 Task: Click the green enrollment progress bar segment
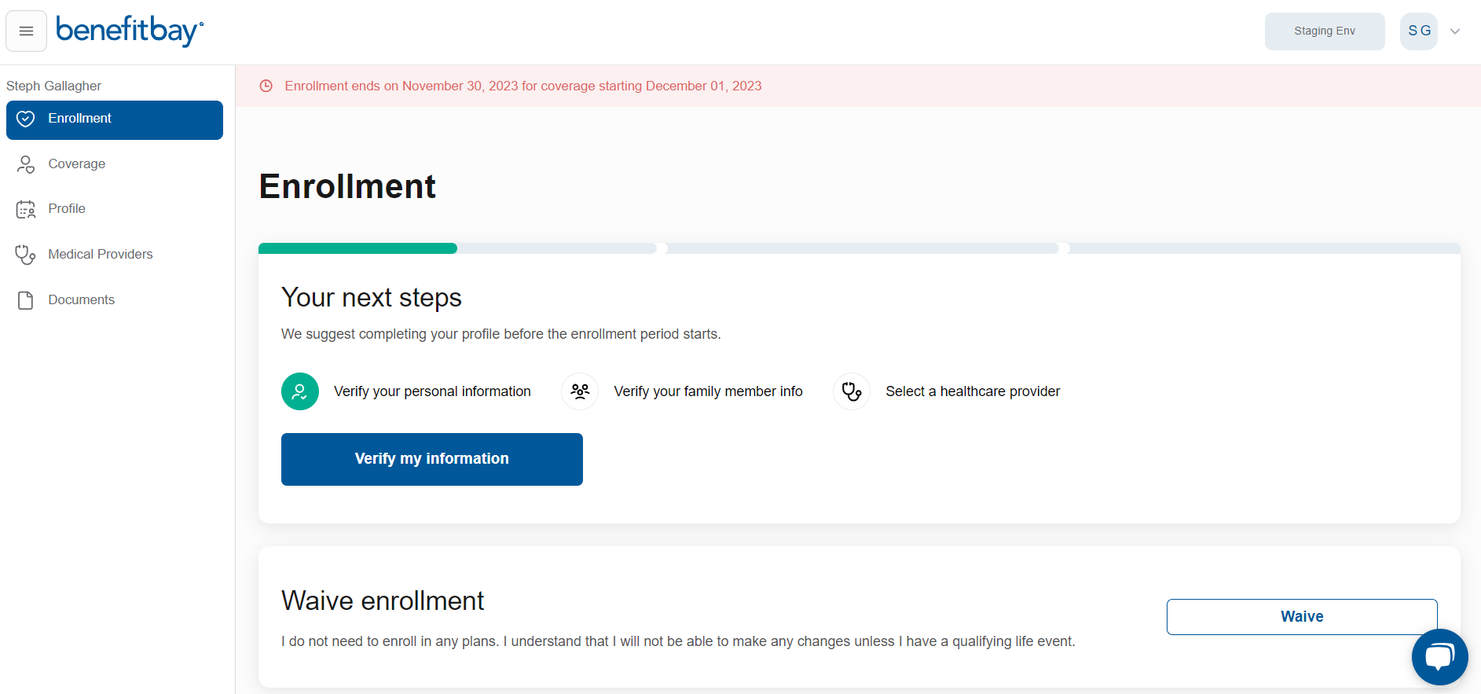coord(357,248)
